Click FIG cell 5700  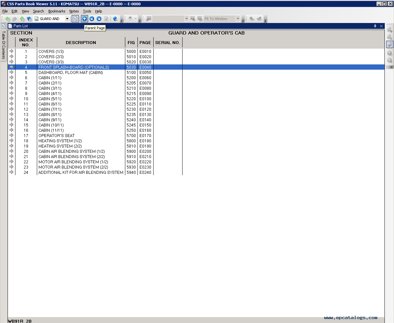[x=131, y=135]
